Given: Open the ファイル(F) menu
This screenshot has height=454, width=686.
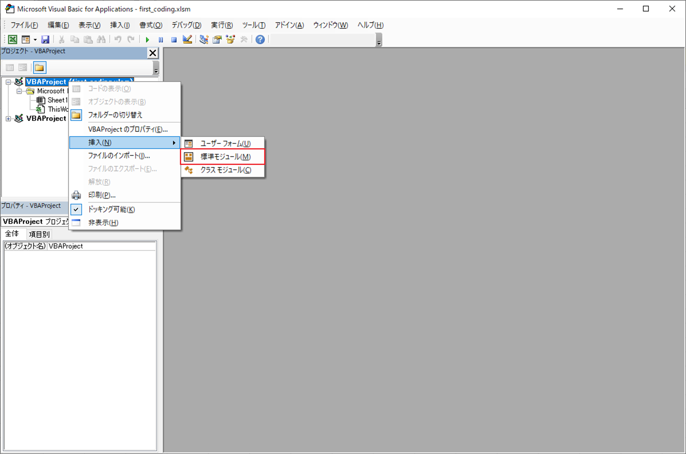Looking at the screenshot, I should (x=24, y=25).
